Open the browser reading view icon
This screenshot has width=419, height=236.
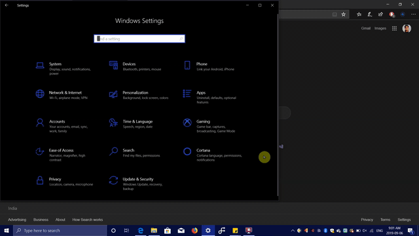click(x=335, y=14)
